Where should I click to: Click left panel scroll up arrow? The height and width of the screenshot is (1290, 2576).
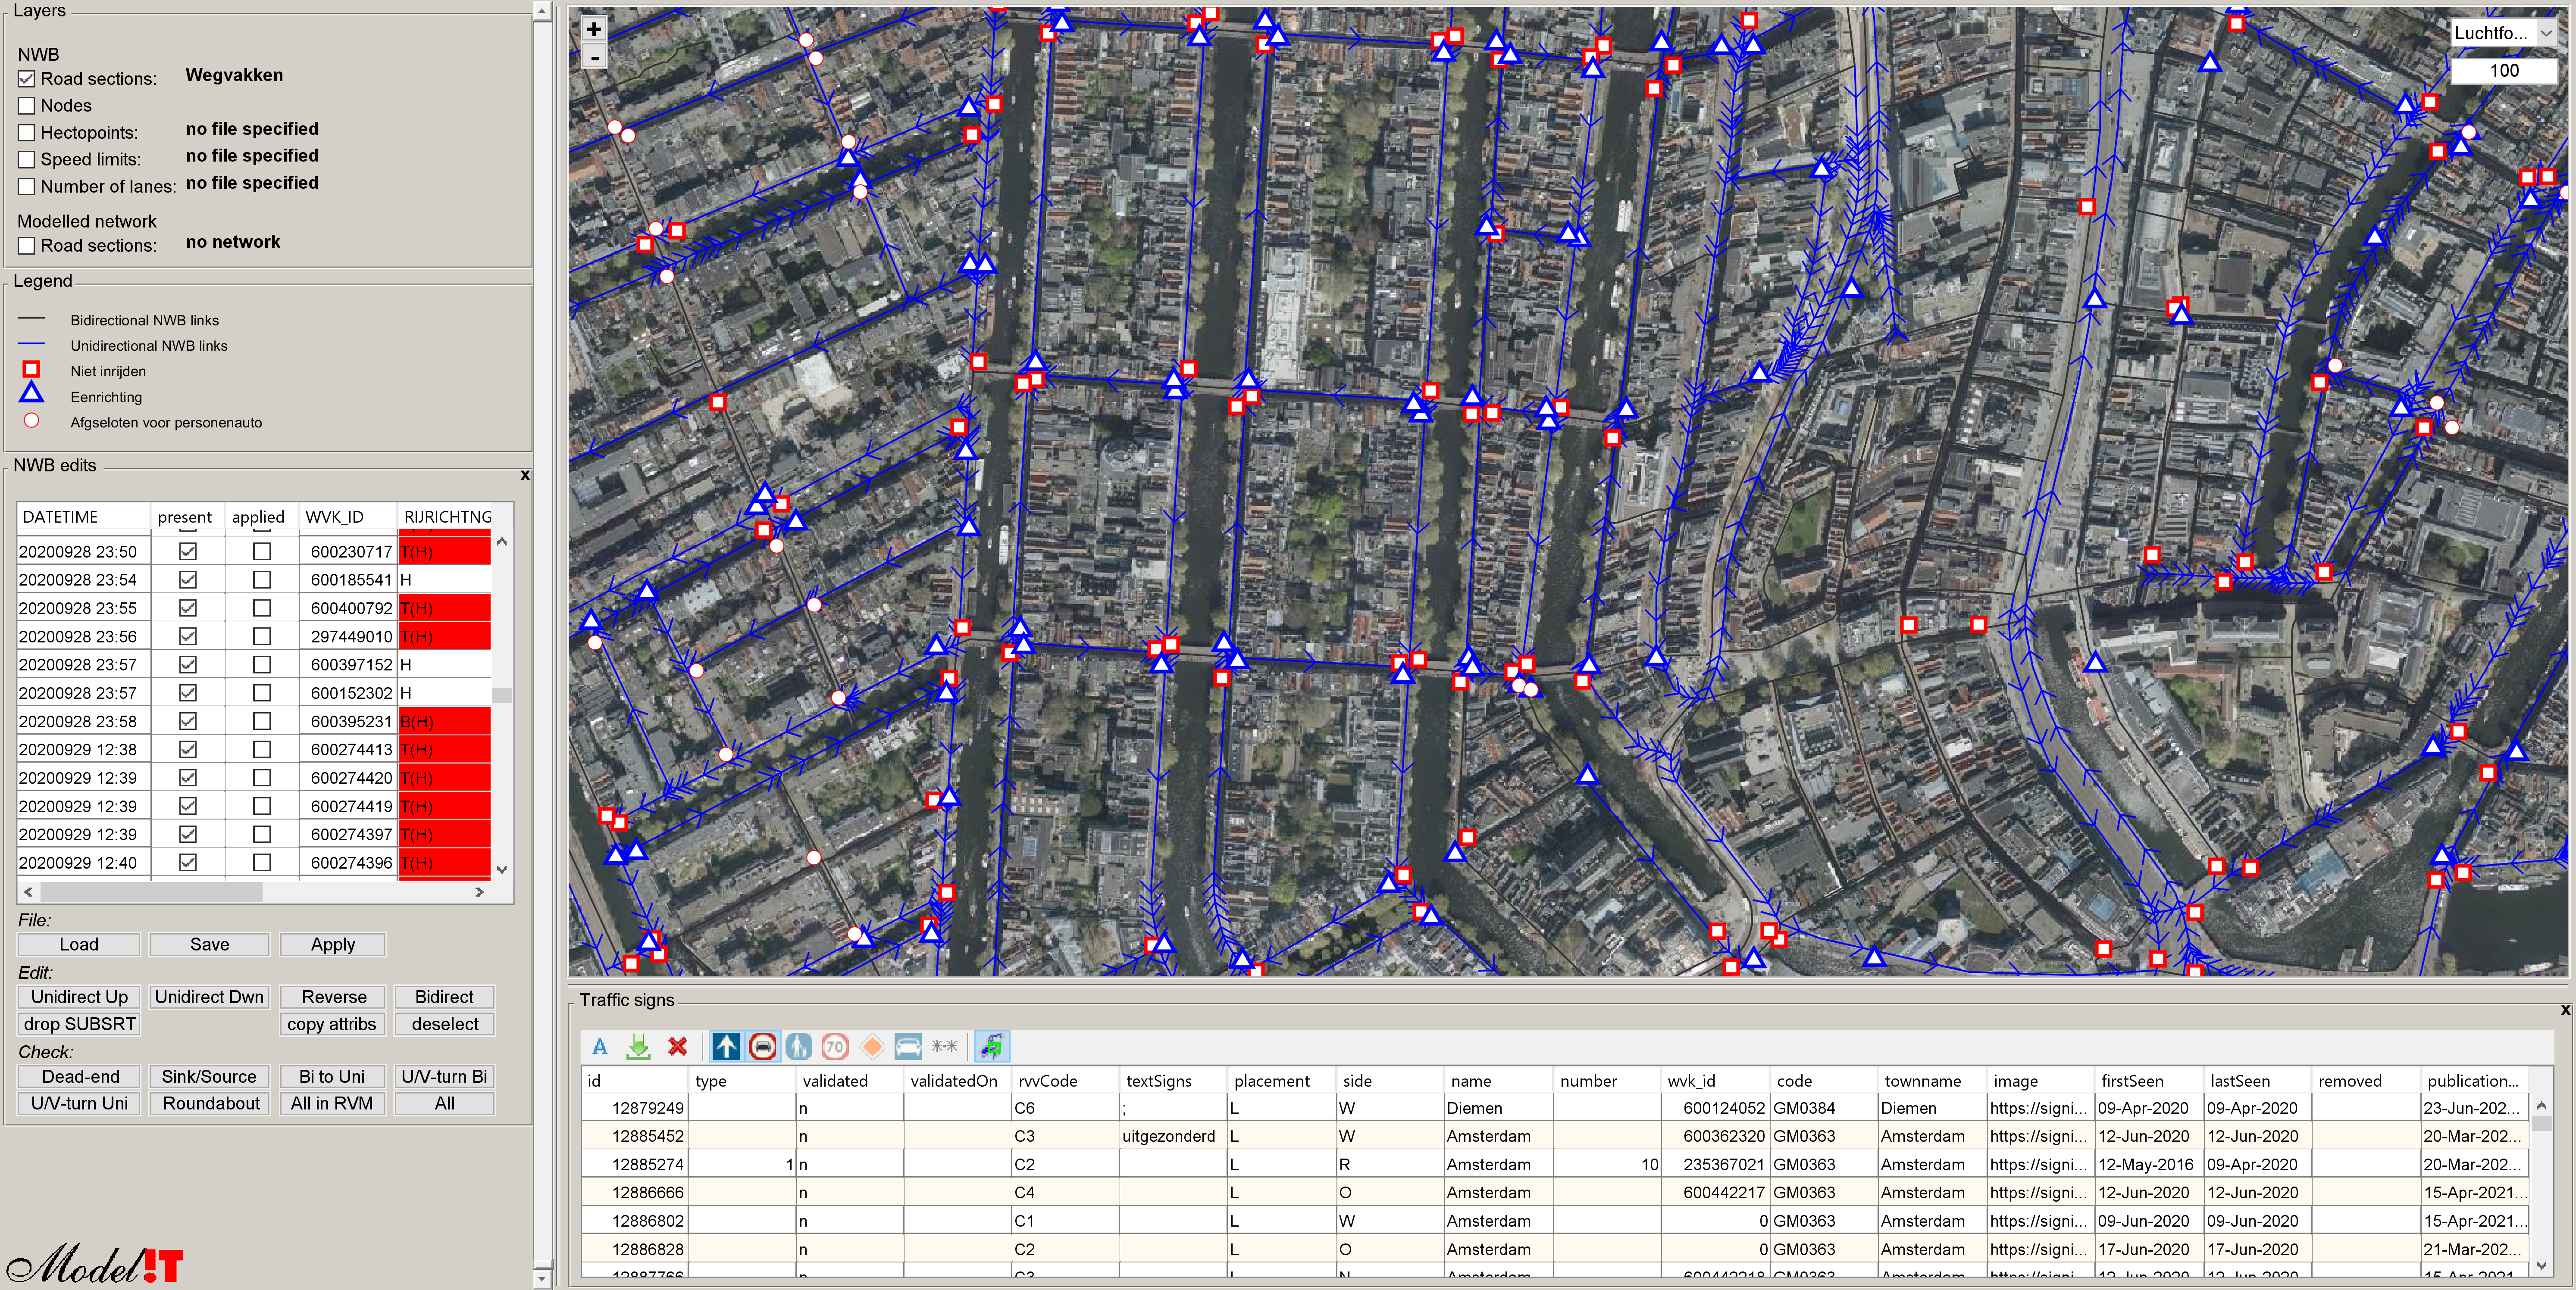[542, 12]
